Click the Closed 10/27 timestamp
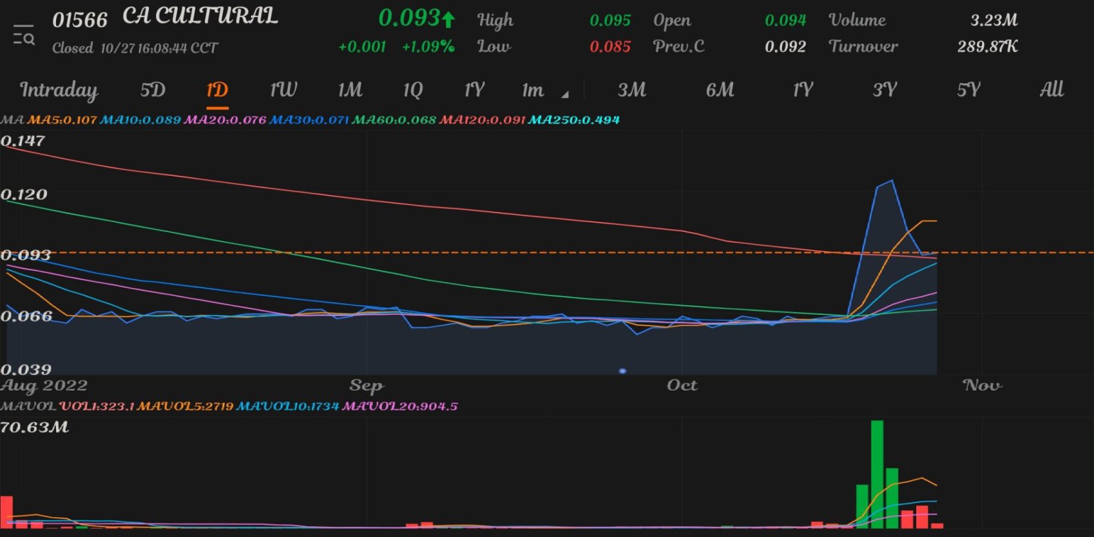The height and width of the screenshot is (537, 1094). (135, 48)
